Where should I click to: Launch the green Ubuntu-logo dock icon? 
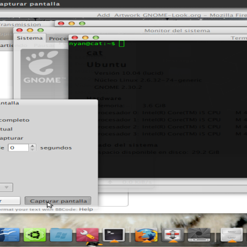click(x=35, y=235)
